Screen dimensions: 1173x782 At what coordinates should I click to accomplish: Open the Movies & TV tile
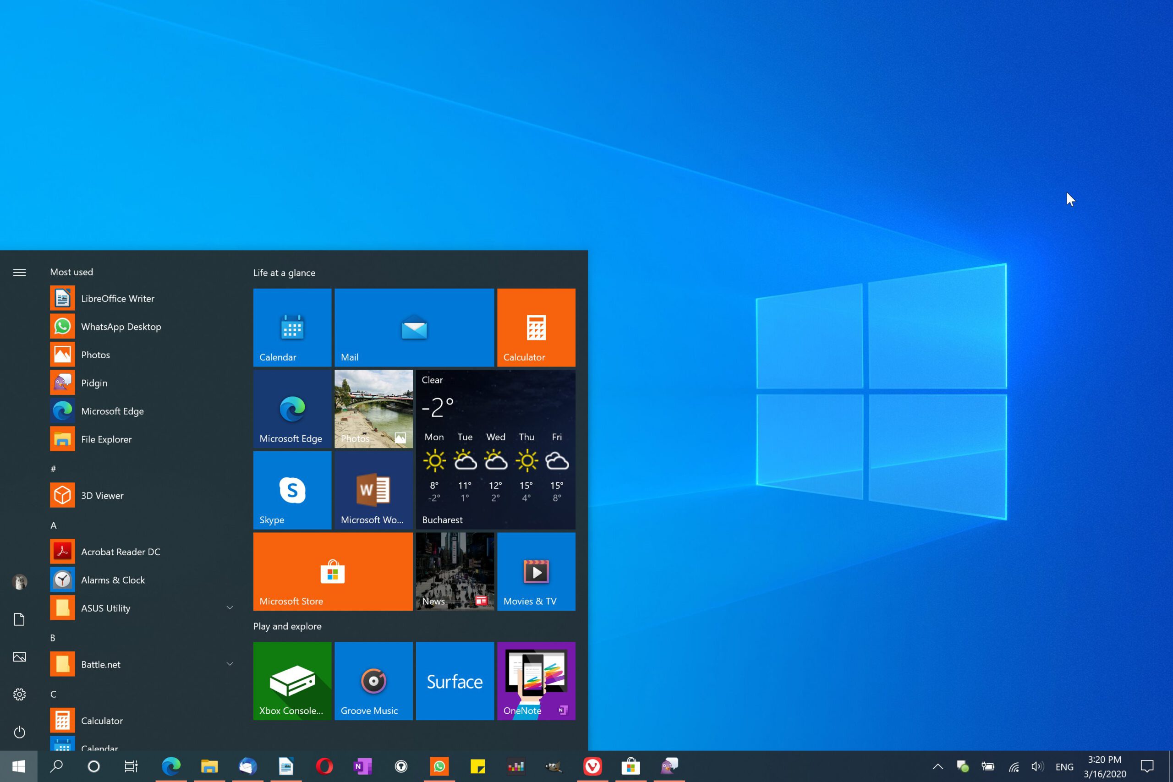point(536,572)
